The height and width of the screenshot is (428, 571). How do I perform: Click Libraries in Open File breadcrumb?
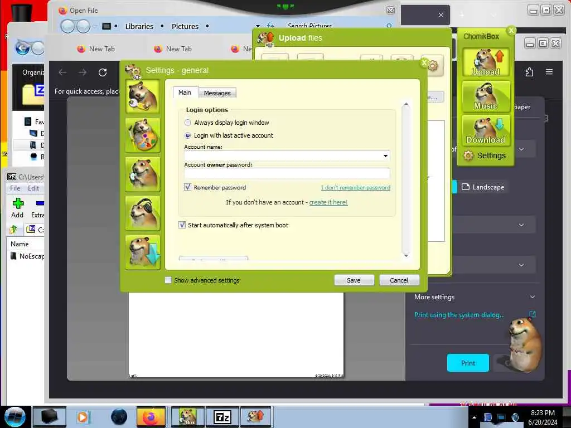tap(139, 26)
